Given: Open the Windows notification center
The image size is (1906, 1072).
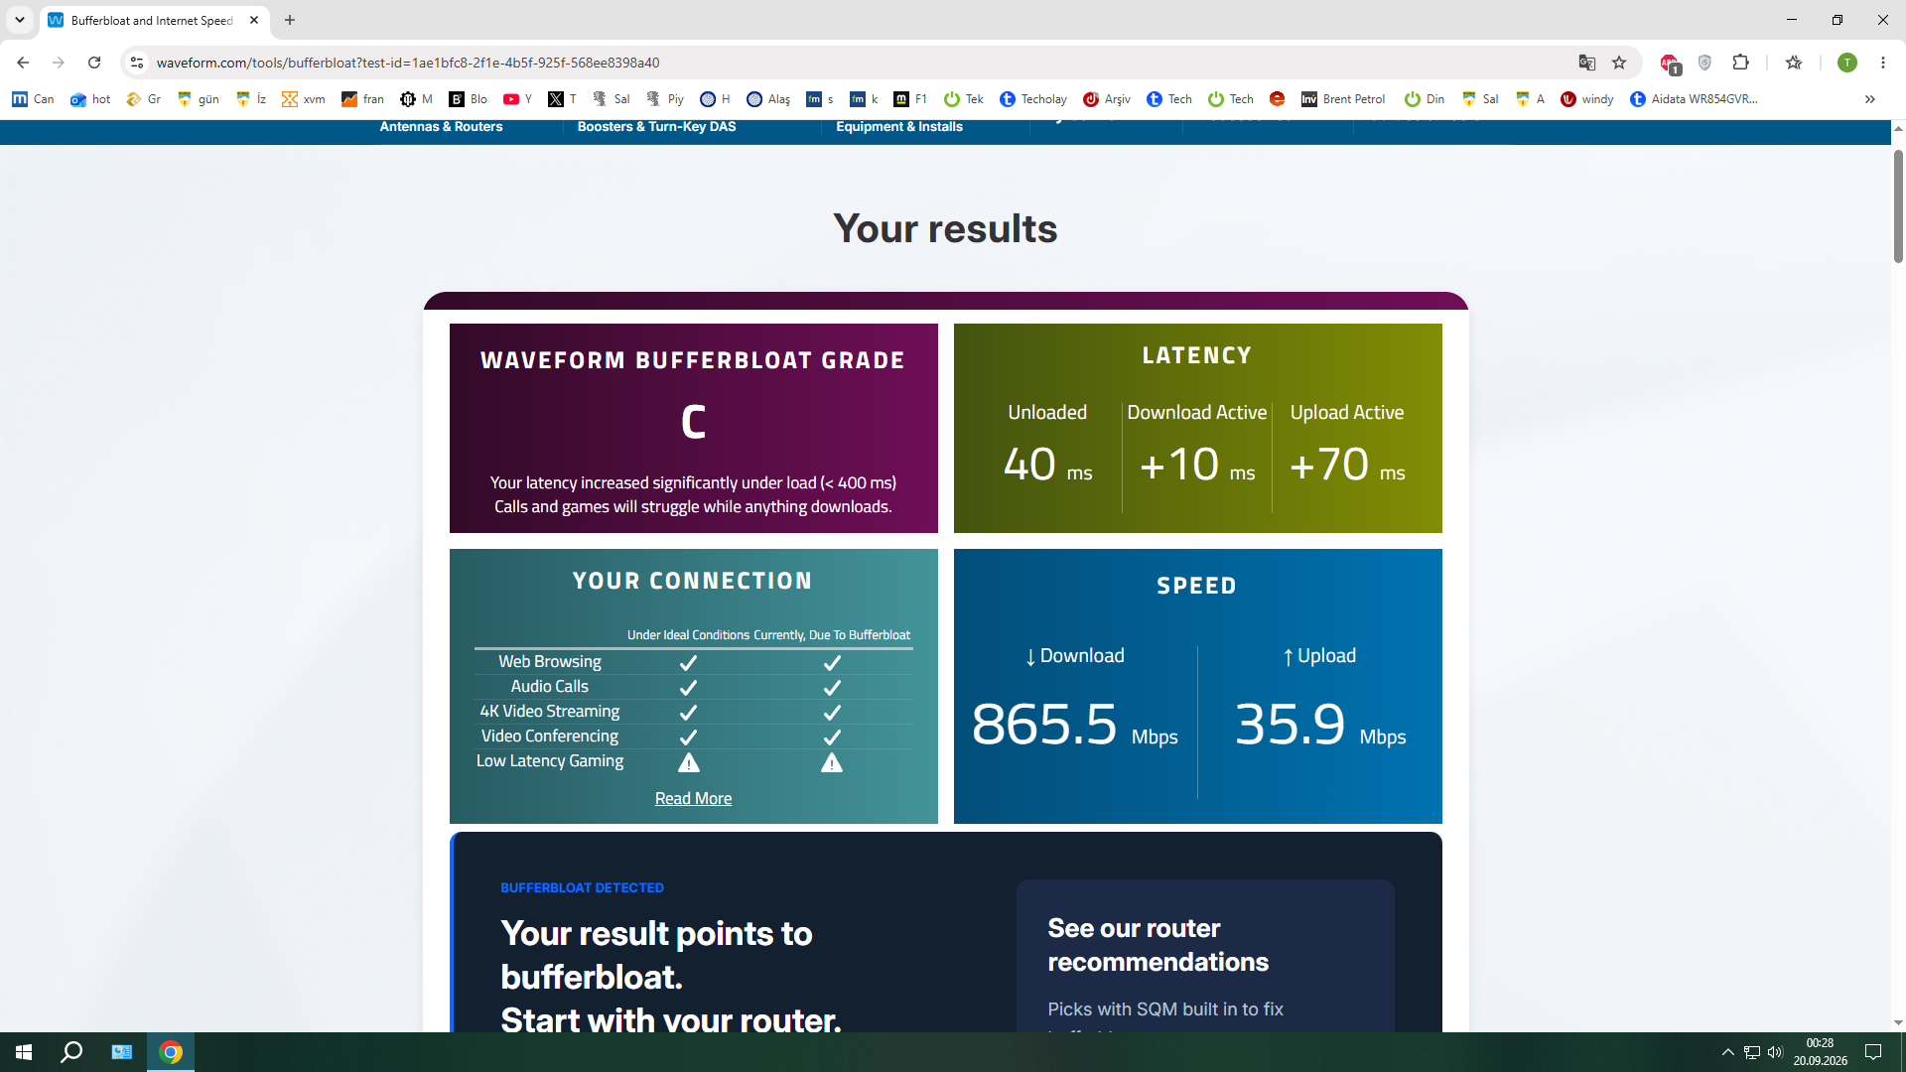Looking at the screenshot, I should [1873, 1052].
